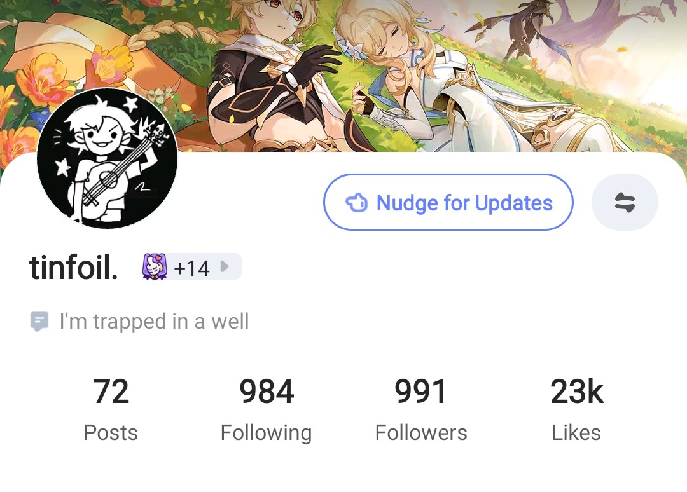
Task: View the 984 following number
Action: point(267,392)
